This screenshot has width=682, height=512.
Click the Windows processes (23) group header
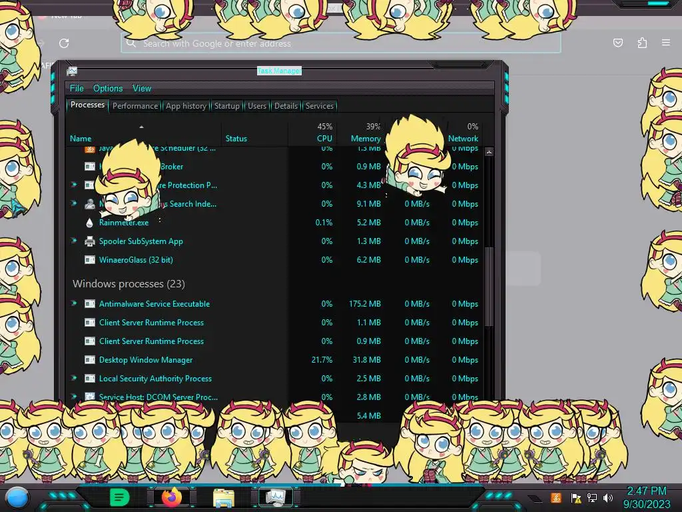(129, 284)
